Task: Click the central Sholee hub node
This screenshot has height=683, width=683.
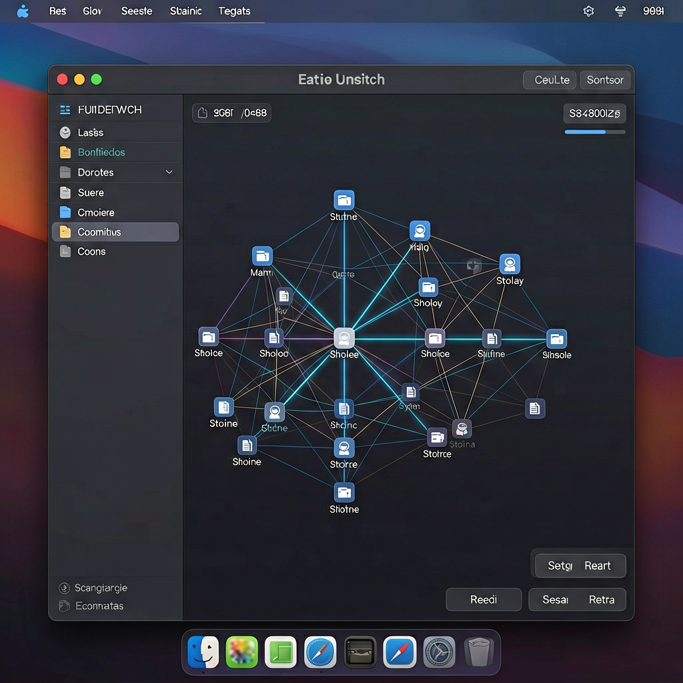Action: [x=344, y=338]
